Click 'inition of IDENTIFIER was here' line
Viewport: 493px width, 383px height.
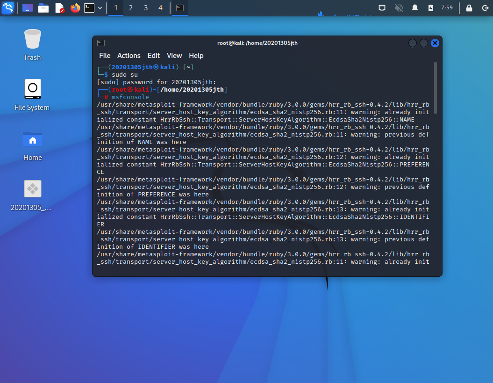pos(153,247)
